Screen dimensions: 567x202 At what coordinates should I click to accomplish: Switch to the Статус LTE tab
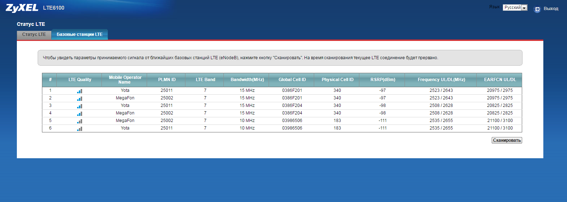click(x=34, y=35)
